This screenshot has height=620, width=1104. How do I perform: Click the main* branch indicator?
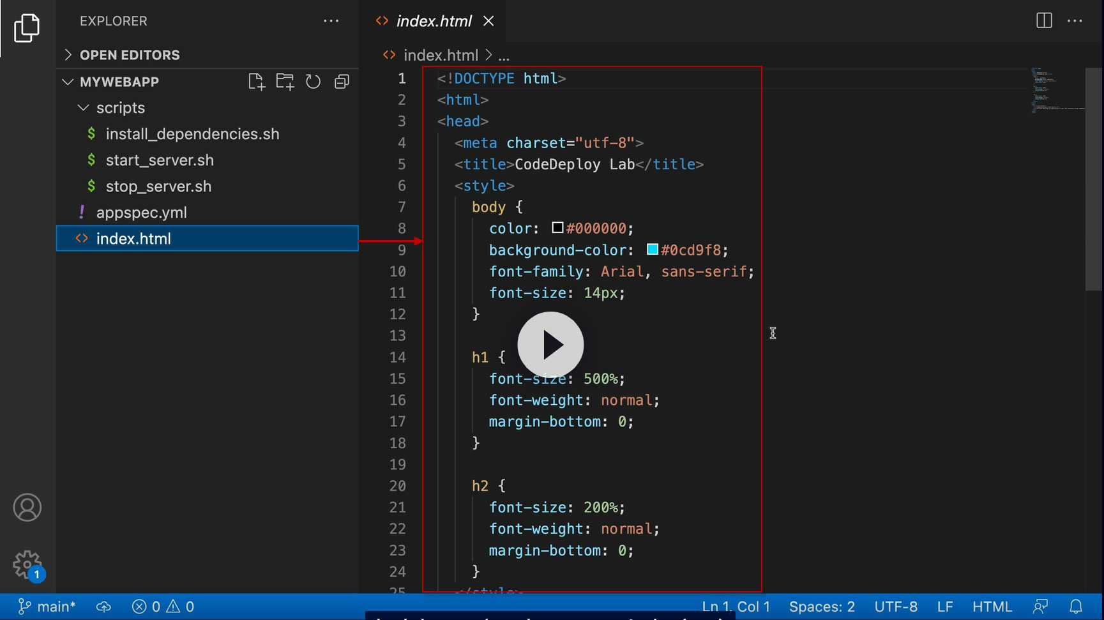coord(48,607)
